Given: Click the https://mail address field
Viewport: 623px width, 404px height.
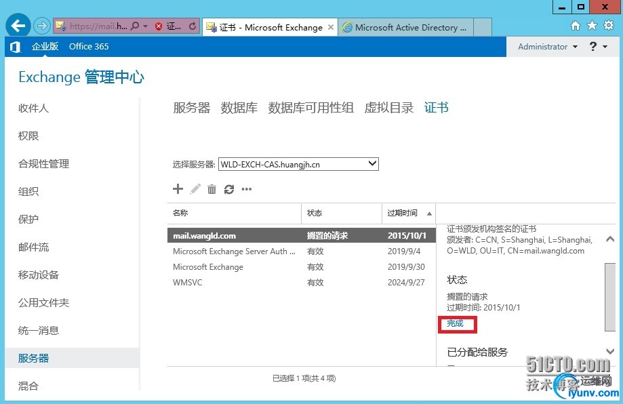Looking at the screenshot, I should [98, 26].
